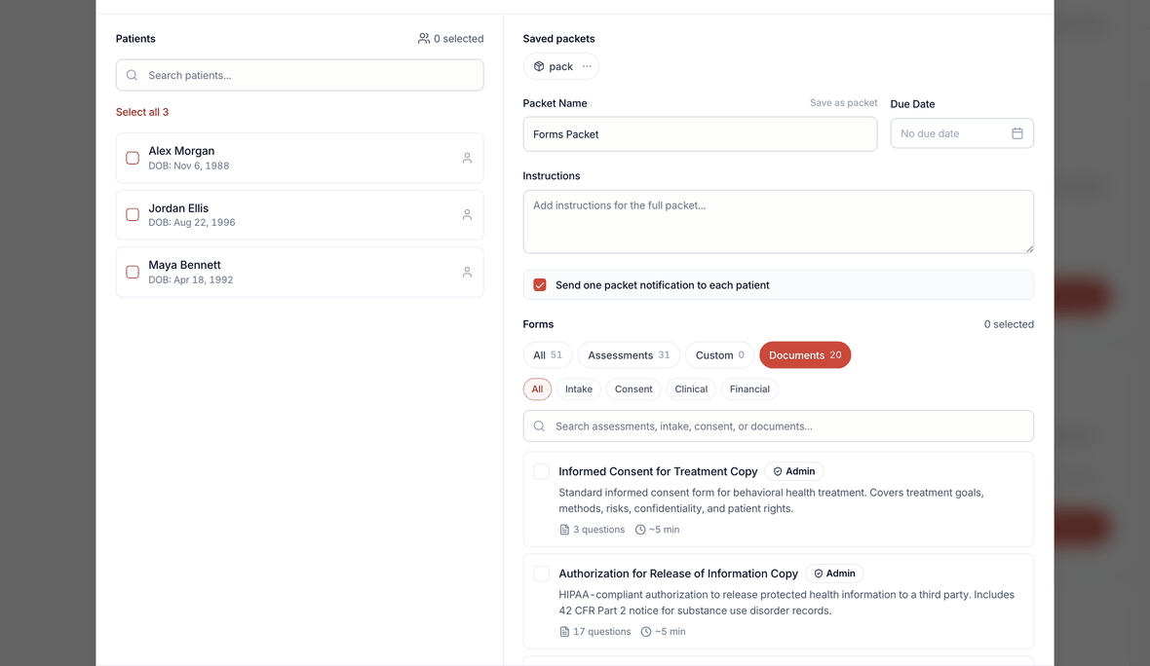Open the pack packet options ellipsis
Viewport: 1150px width, 666px height.
(587, 66)
